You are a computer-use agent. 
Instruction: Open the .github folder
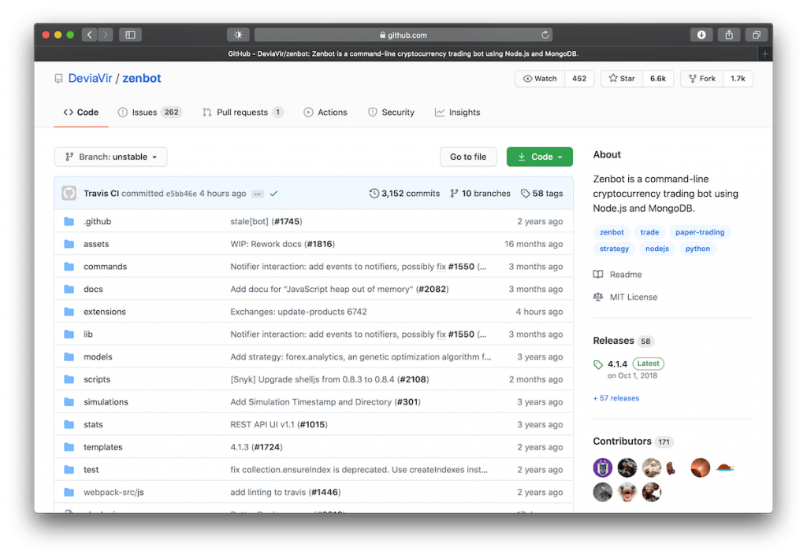(97, 221)
